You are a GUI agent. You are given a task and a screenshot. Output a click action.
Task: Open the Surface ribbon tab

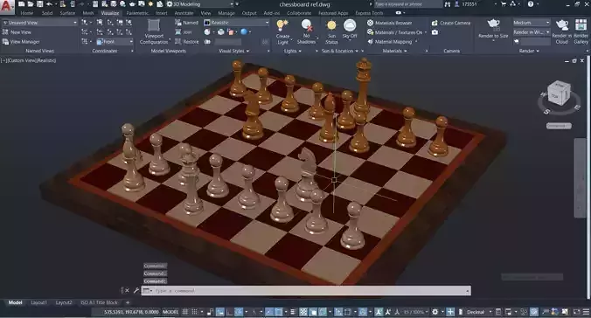pyautogui.click(x=67, y=13)
